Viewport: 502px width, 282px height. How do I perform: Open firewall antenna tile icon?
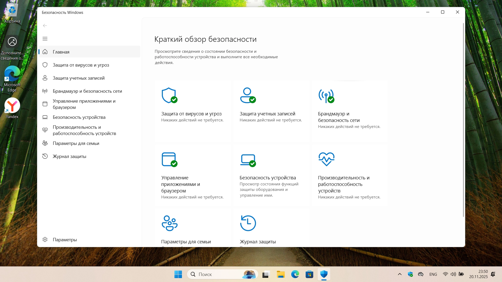point(326,96)
